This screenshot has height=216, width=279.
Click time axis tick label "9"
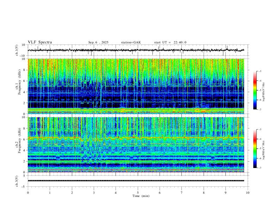225,193
